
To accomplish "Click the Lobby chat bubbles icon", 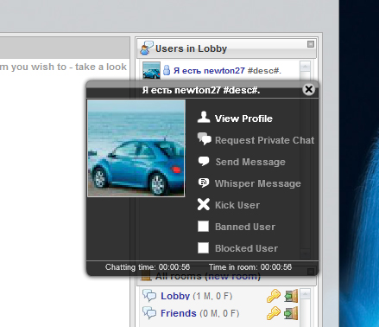I will [149, 295].
